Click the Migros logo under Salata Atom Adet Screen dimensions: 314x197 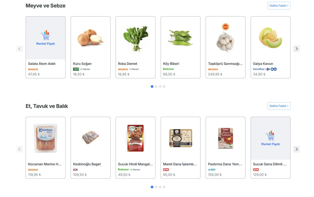(x=33, y=69)
